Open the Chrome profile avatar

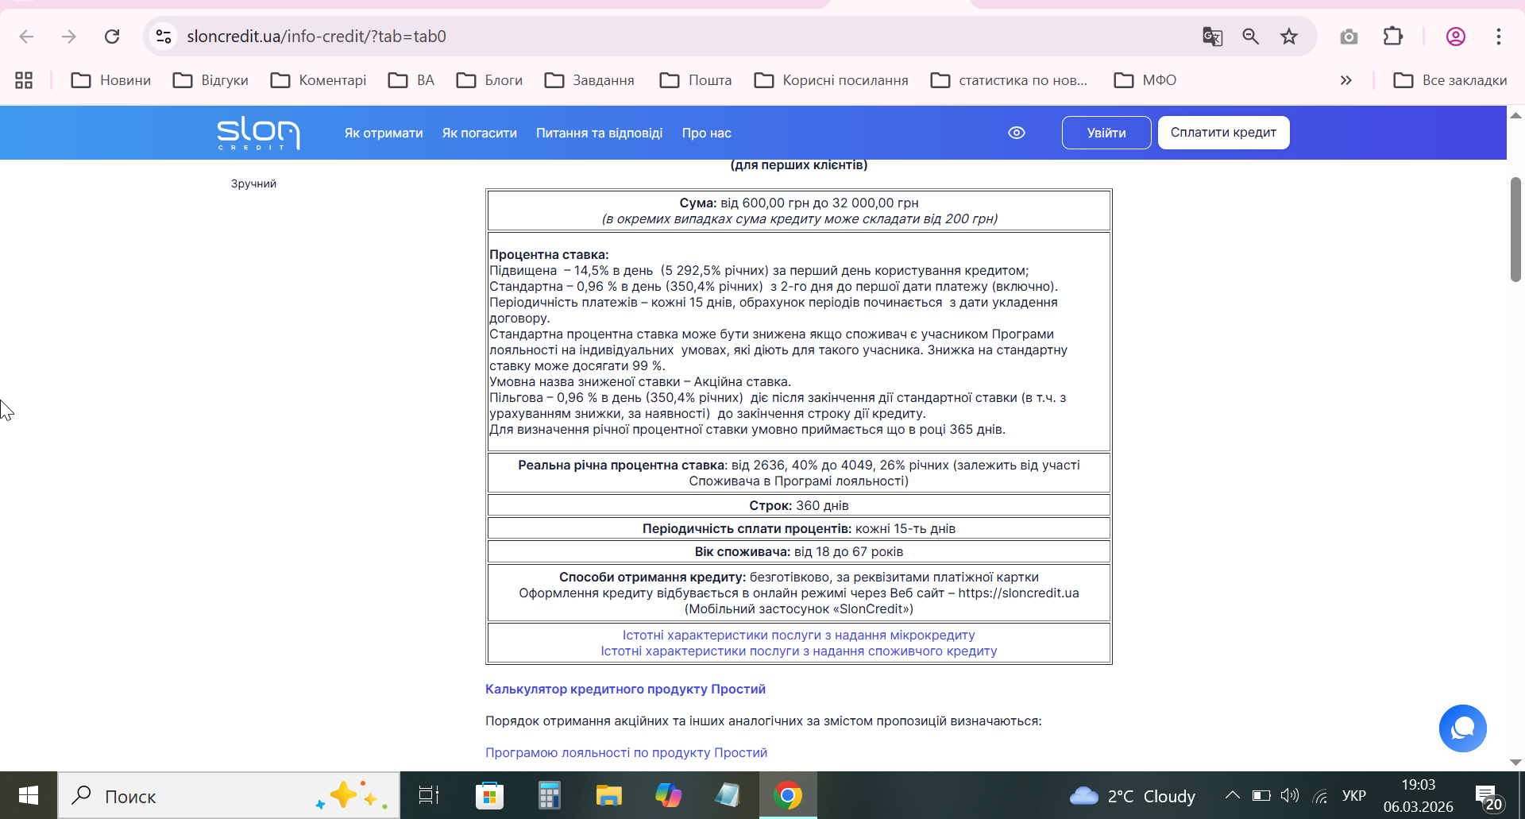tap(1456, 37)
